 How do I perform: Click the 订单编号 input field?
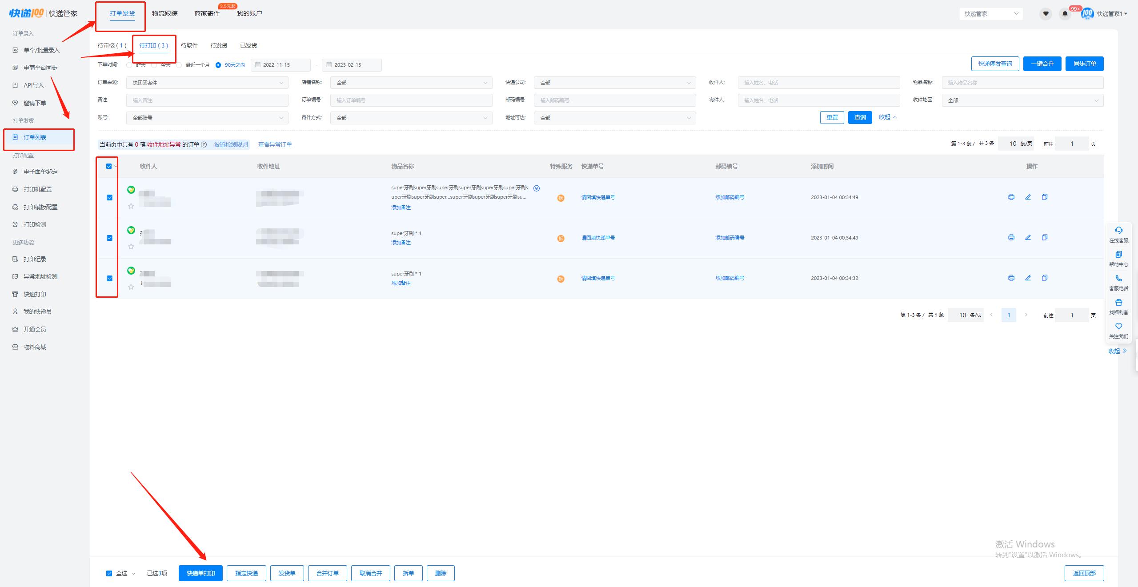[x=411, y=100]
